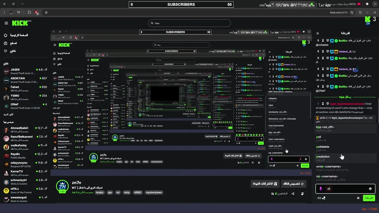Click the Following heart icon
This screenshot has height=213, width=379.
[5, 51]
